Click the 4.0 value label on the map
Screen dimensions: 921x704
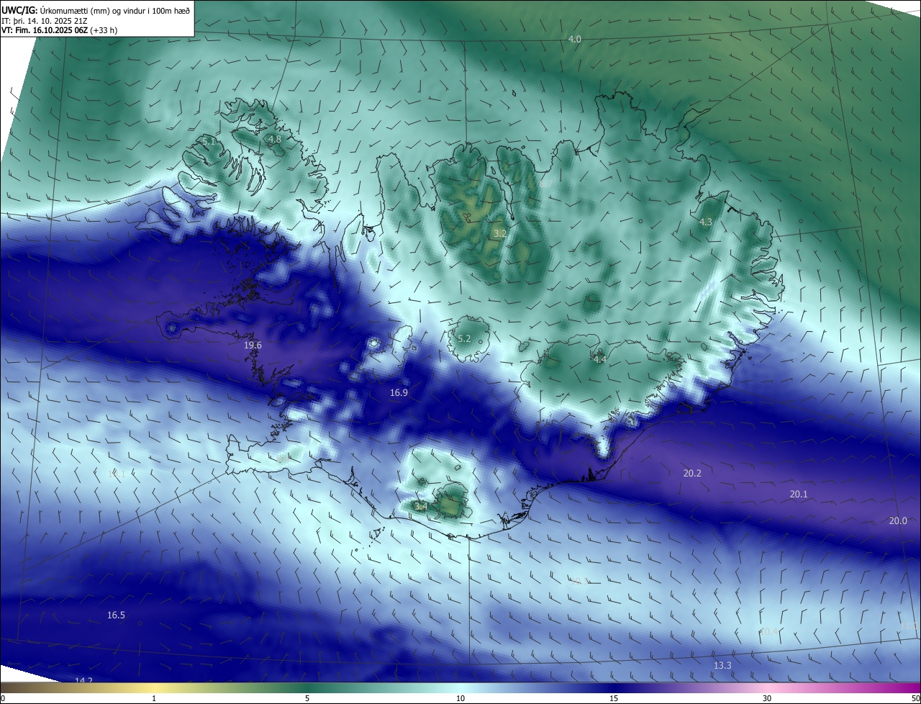[x=574, y=39]
